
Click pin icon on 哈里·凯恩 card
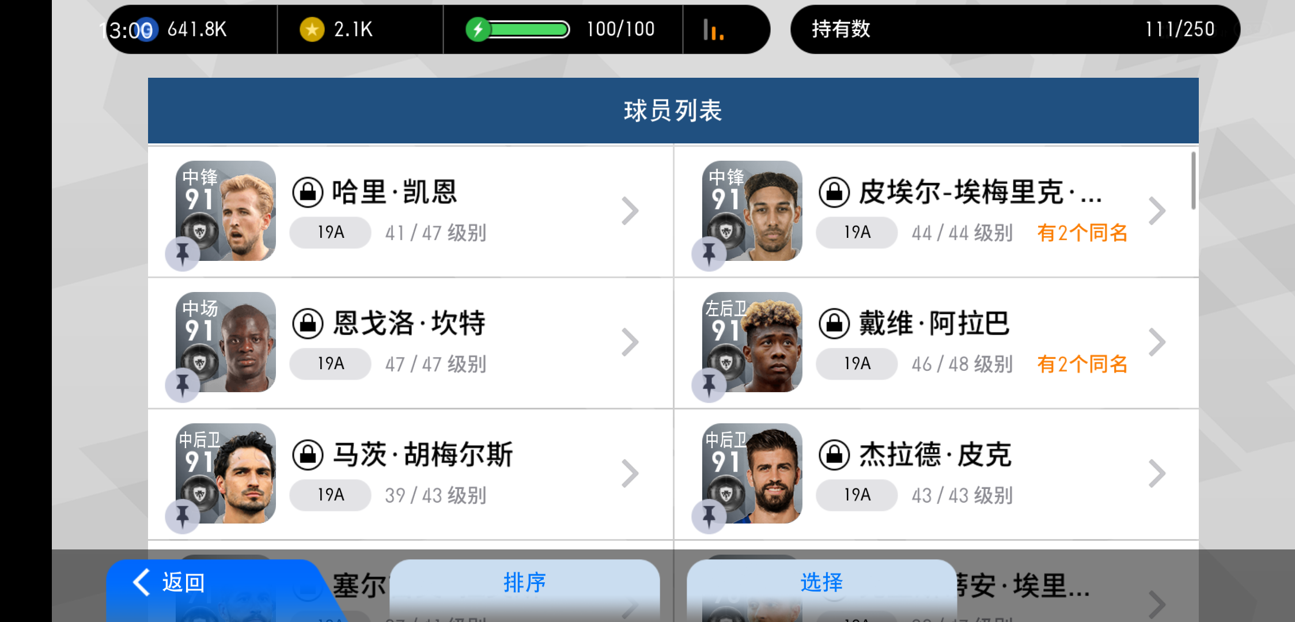point(183,253)
